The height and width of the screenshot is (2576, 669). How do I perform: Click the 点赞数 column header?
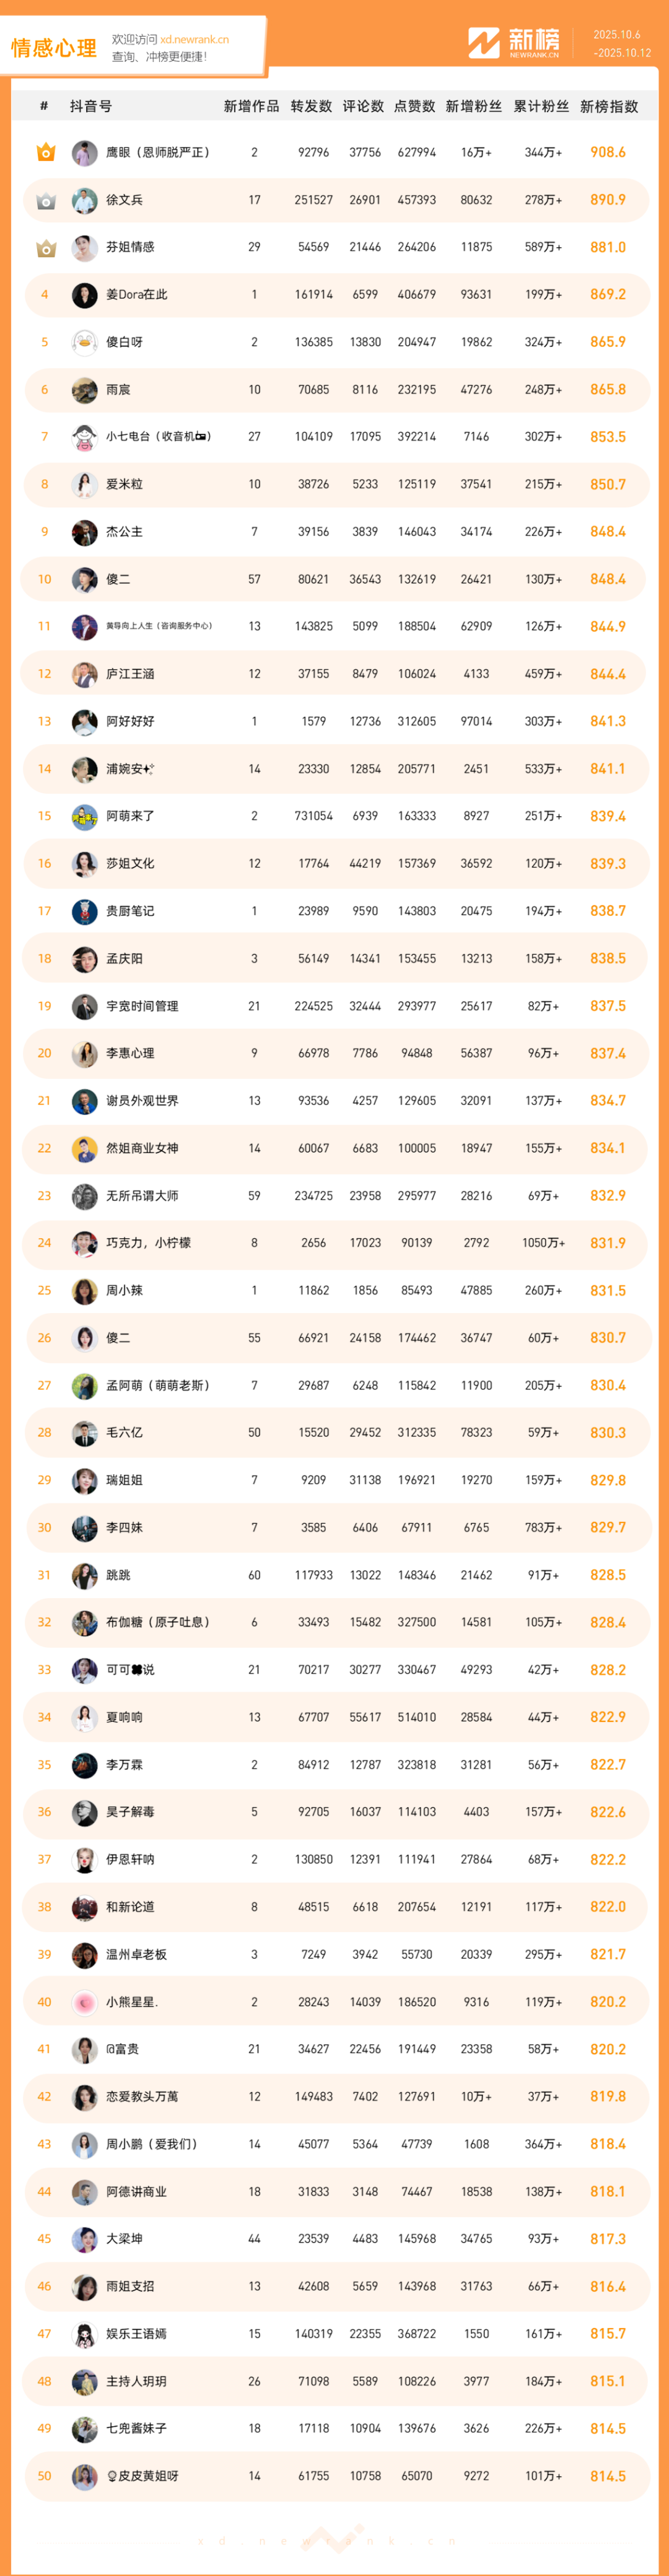[x=414, y=106]
